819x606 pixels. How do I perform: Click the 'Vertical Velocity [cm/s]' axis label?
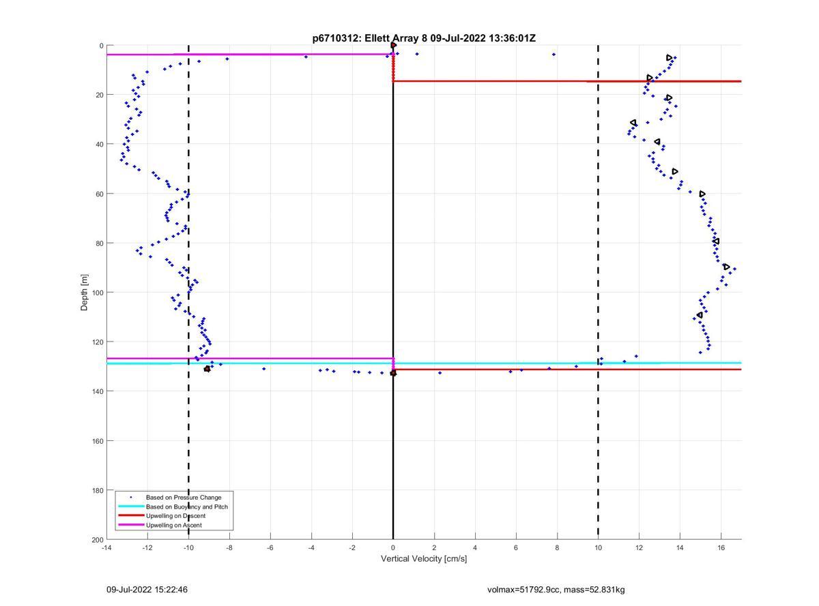(x=424, y=559)
